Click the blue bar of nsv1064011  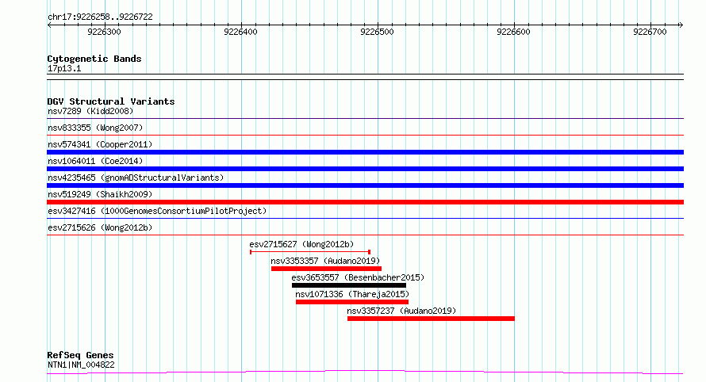365,169
